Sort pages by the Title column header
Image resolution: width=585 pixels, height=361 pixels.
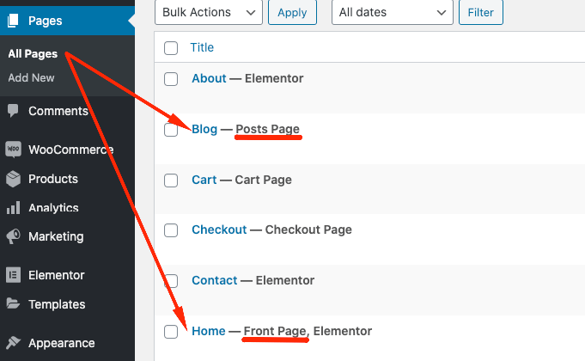point(202,47)
